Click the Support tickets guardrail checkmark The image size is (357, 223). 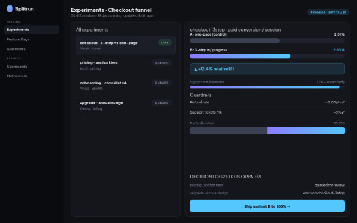[343, 112]
